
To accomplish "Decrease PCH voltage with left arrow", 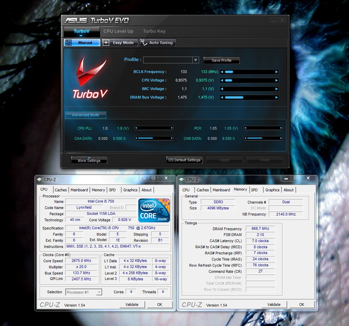I will (245, 128).
